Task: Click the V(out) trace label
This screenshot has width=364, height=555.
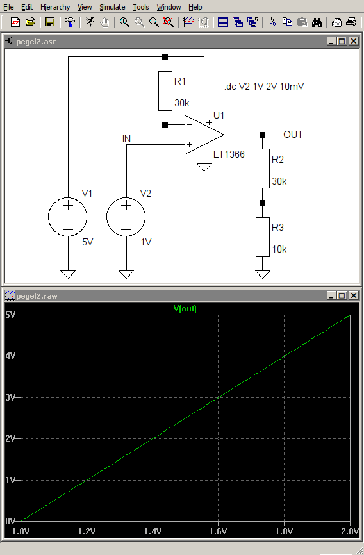Action: (x=185, y=309)
